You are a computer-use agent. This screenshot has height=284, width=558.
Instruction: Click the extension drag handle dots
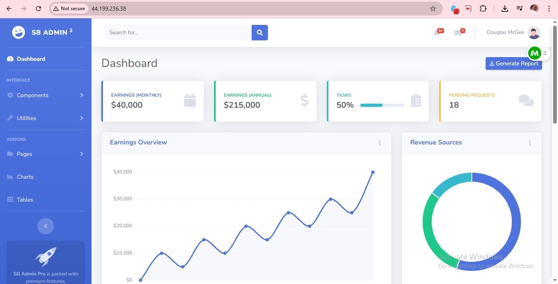point(545,53)
